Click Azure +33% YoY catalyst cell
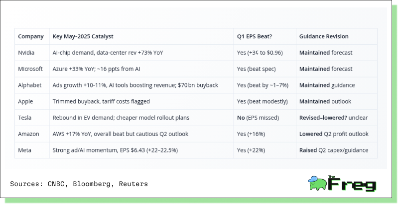This screenshot has width=398, height=204. [x=141, y=69]
